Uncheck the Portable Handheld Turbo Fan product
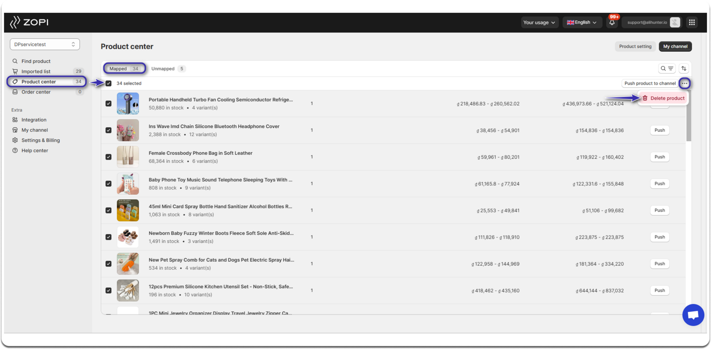This screenshot has height=349, width=711. tap(108, 103)
